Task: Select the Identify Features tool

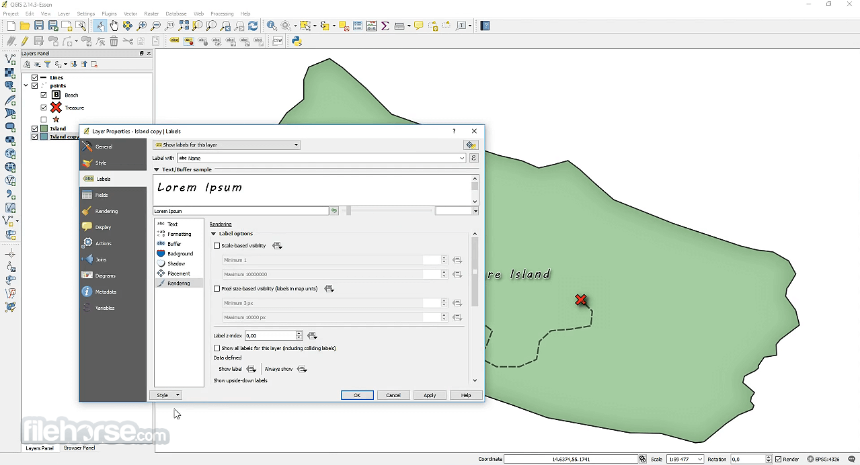Action: (272, 26)
